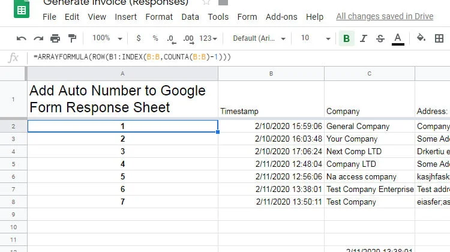The height and width of the screenshot is (252, 450).
Task: Open the View menu
Action: point(97,17)
